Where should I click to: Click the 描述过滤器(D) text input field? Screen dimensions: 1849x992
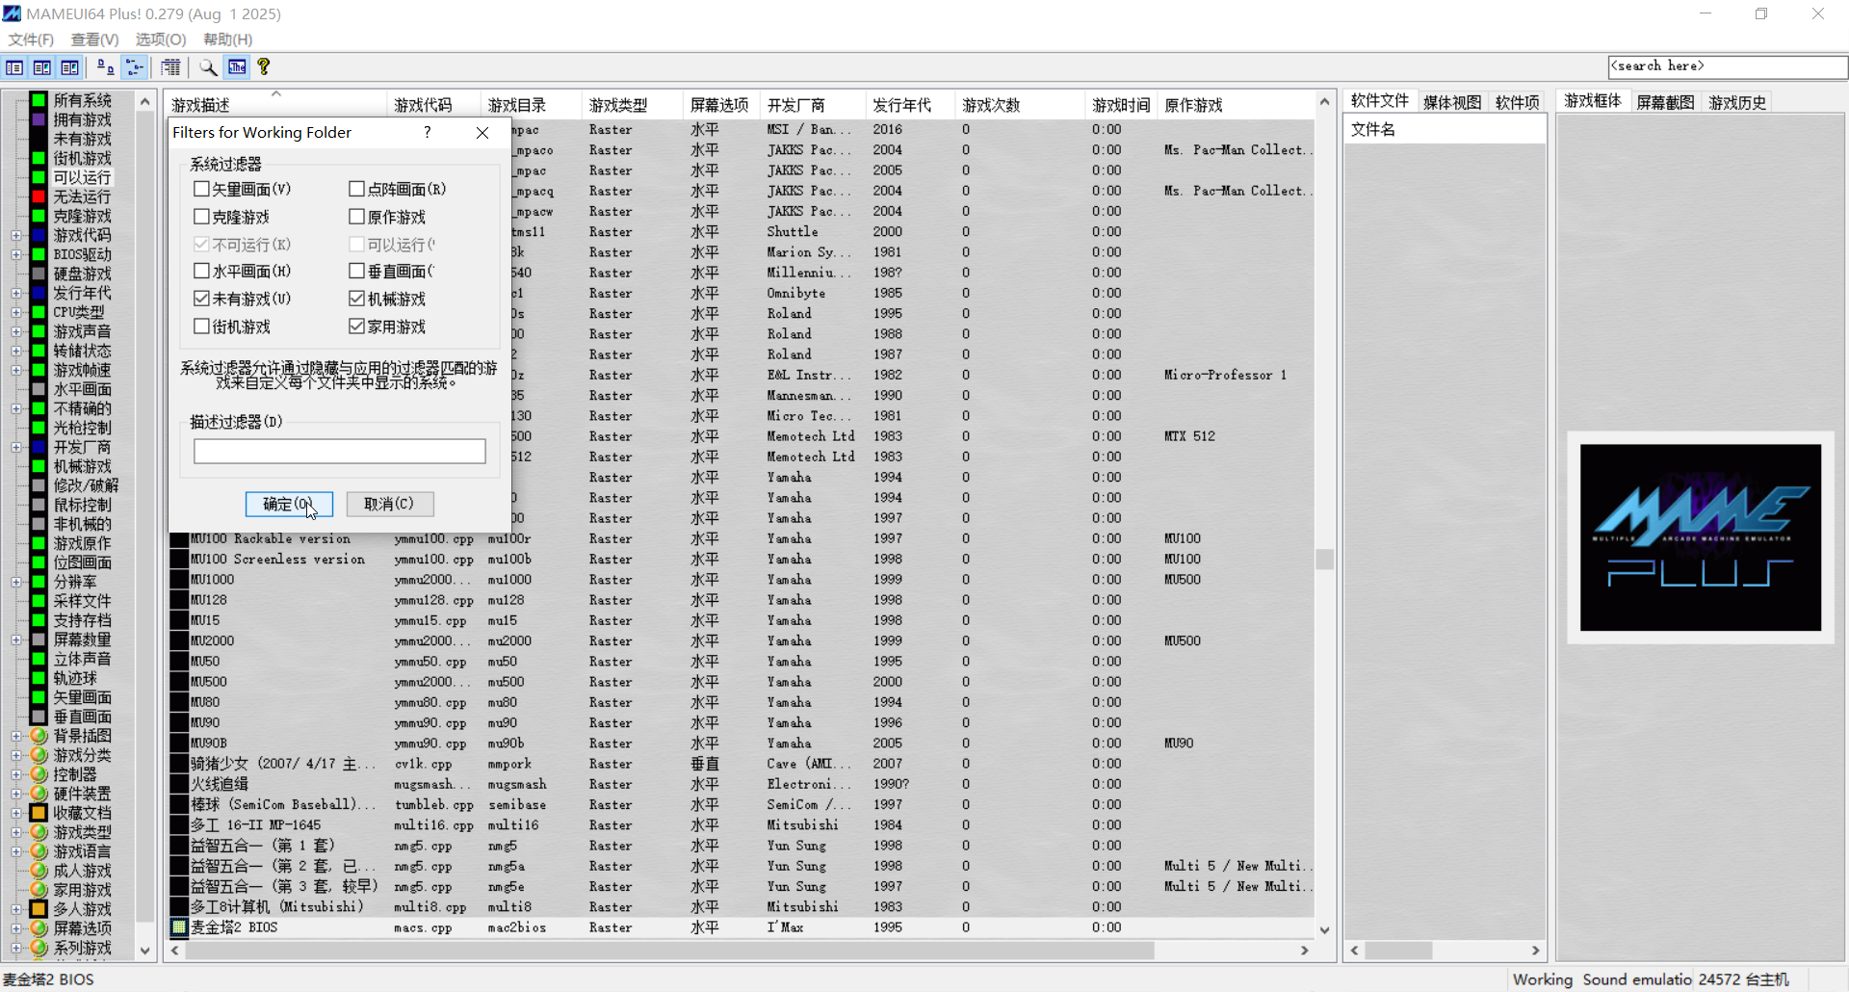pos(340,452)
